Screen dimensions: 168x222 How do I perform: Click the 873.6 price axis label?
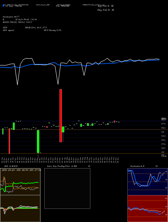163,144
